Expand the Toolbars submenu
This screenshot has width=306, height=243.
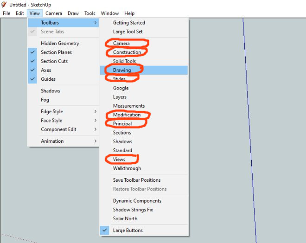tap(64, 23)
